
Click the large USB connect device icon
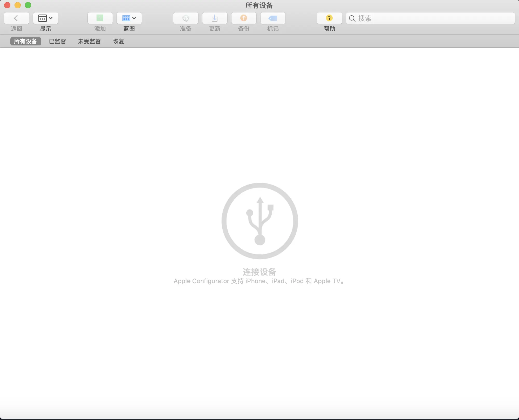pyautogui.click(x=259, y=221)
